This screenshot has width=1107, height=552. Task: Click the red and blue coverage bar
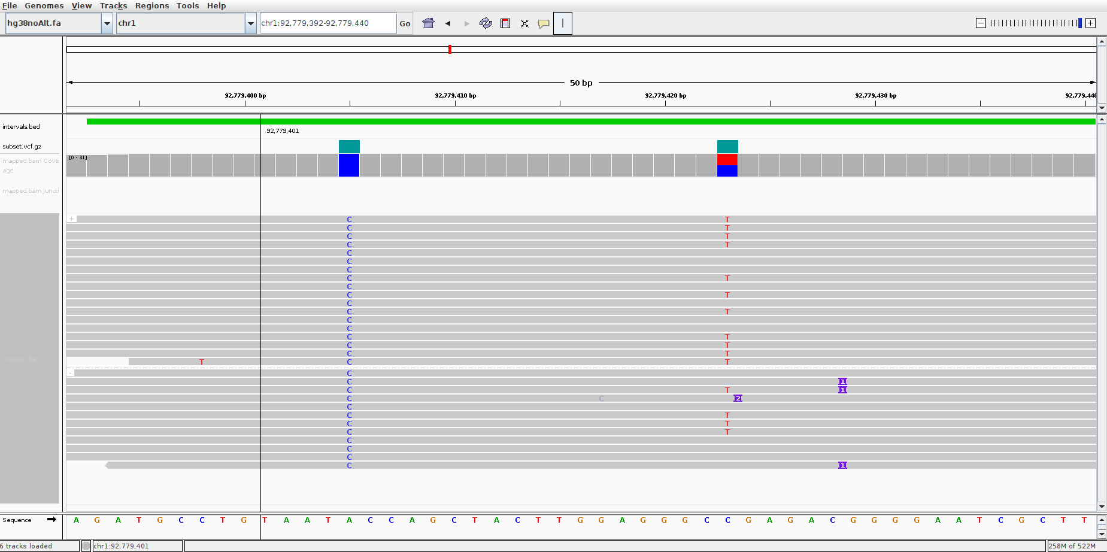tap(727, 165)
